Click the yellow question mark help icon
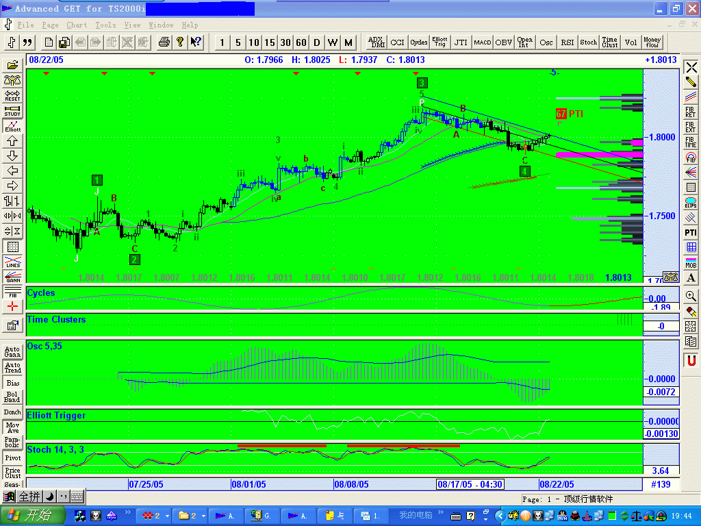This screenshot has width=701, height=526. click(180, 42)
